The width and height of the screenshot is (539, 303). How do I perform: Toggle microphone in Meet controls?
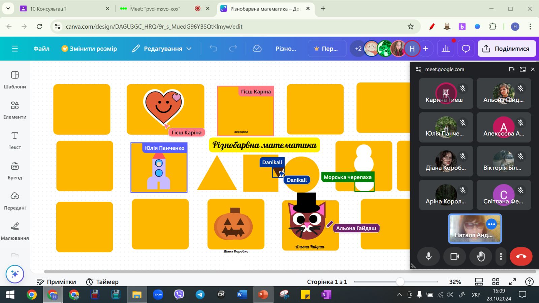(x=429, y=257)
